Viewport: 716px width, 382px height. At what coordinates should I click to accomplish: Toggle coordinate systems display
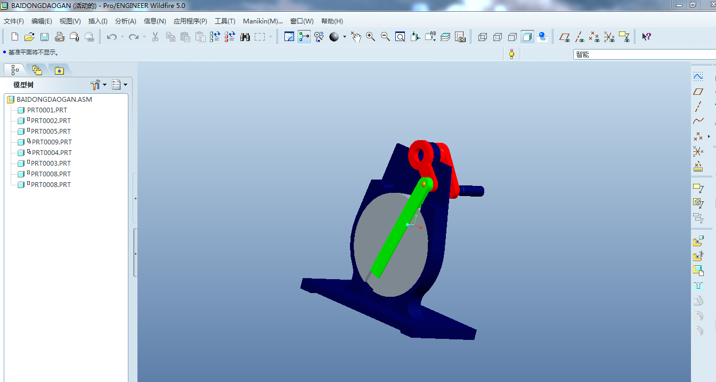coord(609,37)
